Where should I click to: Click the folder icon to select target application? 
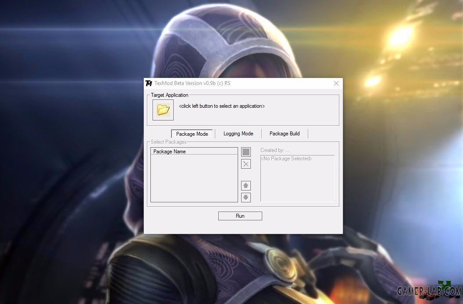pos(163,110)
